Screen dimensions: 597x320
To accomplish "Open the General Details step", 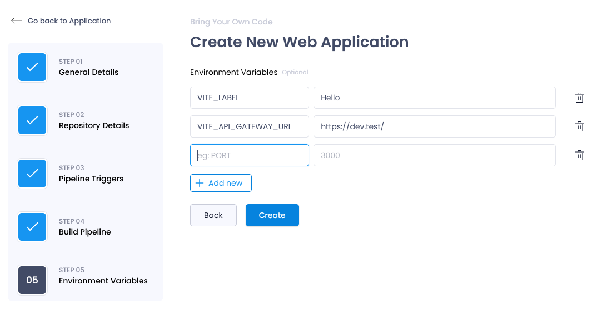I will click(x=89, y=72).
